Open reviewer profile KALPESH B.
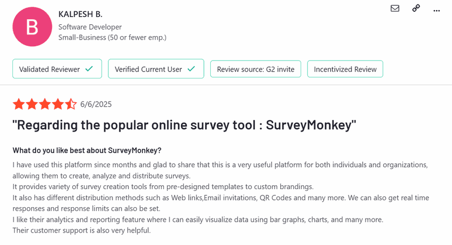This screenshot has width=452, height=245. tap(81, 14)
